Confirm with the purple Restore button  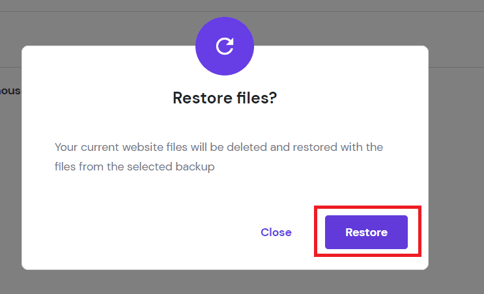366,232
